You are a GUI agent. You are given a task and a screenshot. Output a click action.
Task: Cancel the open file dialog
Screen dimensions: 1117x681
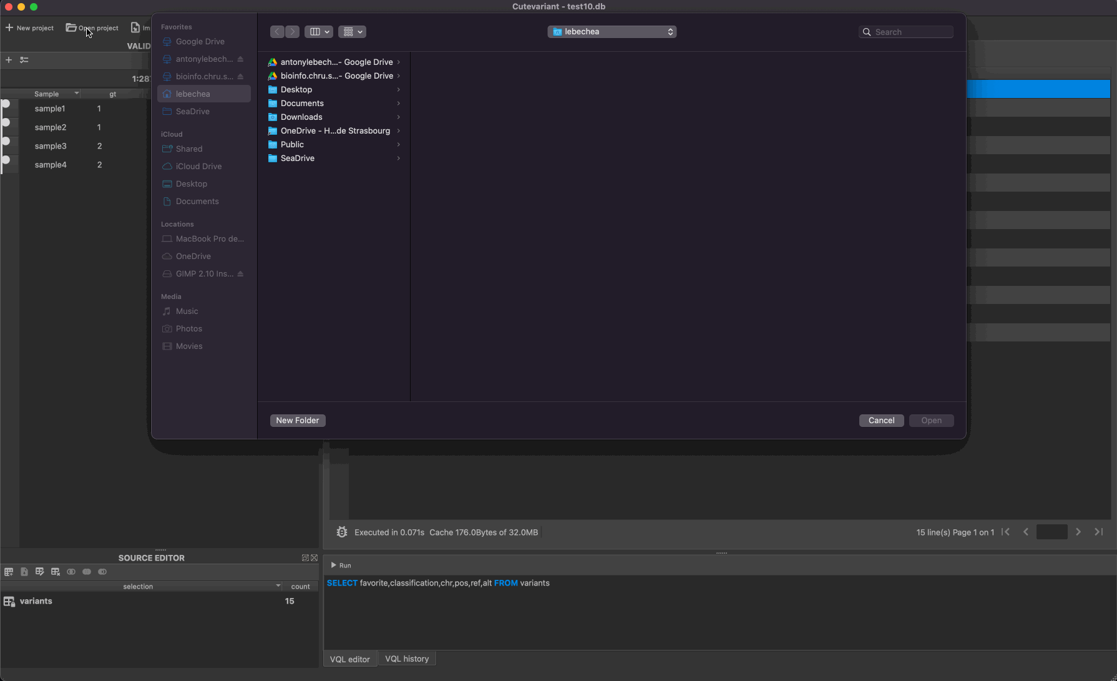click(881, 420)
